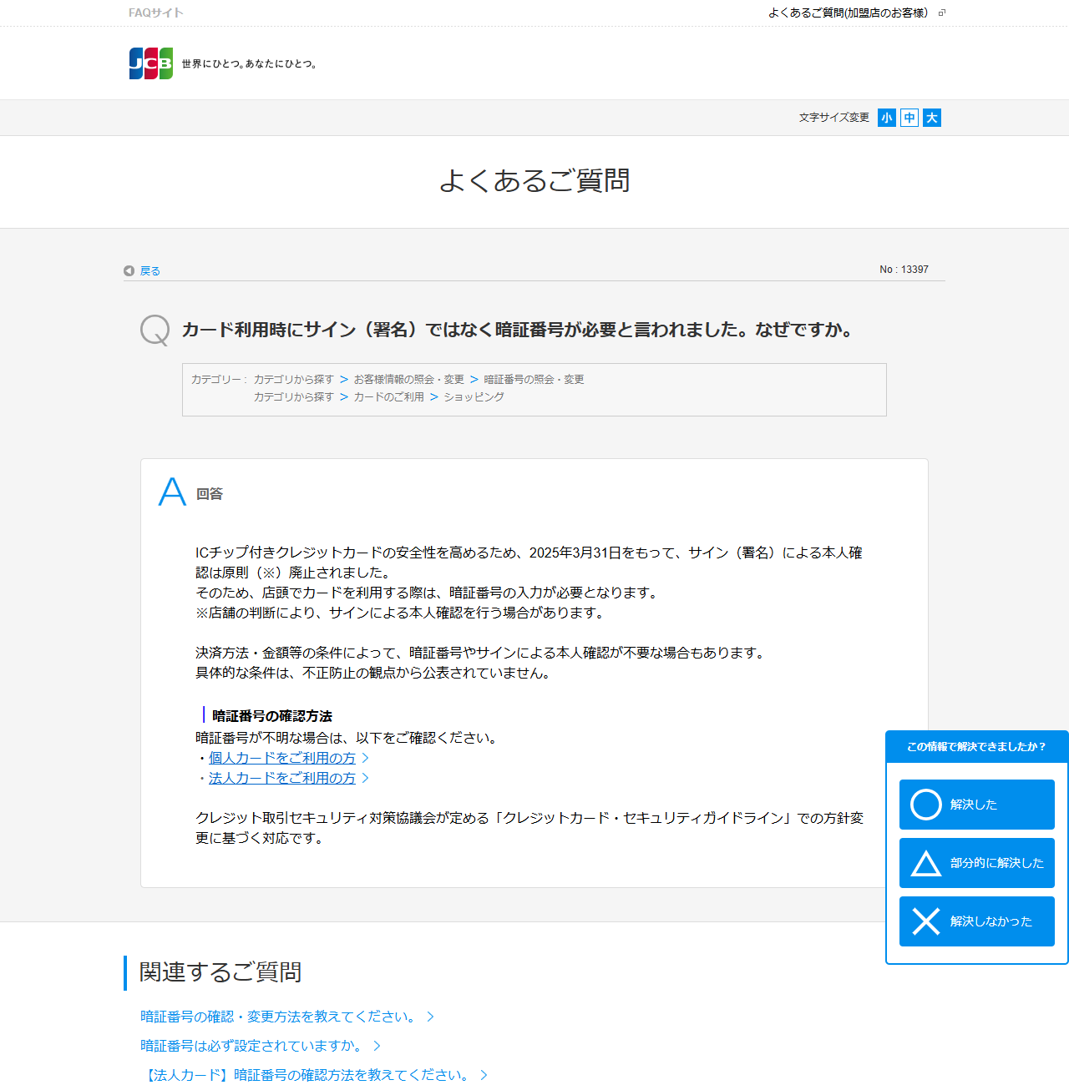Open the カードのご利用 breadcrumb
Screen dimensions: 1069x1085
[x=388, y=396]
